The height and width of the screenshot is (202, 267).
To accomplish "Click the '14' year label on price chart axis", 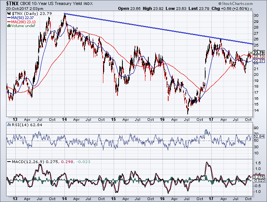I will coord(64,119).
